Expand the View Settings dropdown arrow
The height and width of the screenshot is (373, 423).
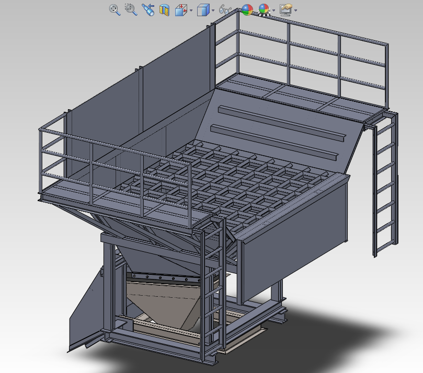[x=295, y=10]
